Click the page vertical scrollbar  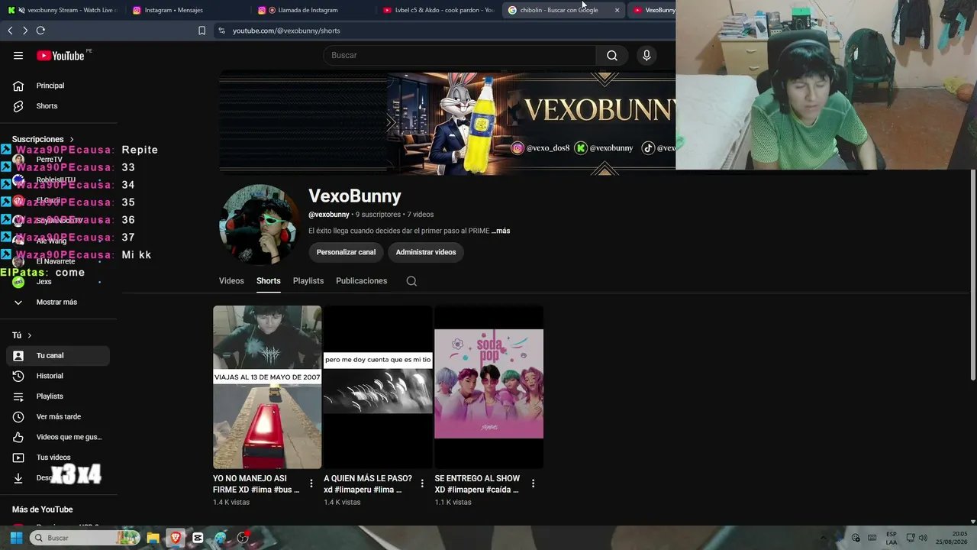(x=973, y=275)
